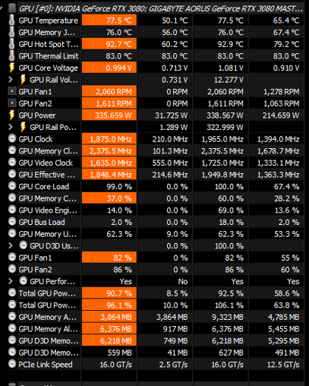
Task: Click circle icon beside GPU Effective clock row
Action: click(12, 175)
